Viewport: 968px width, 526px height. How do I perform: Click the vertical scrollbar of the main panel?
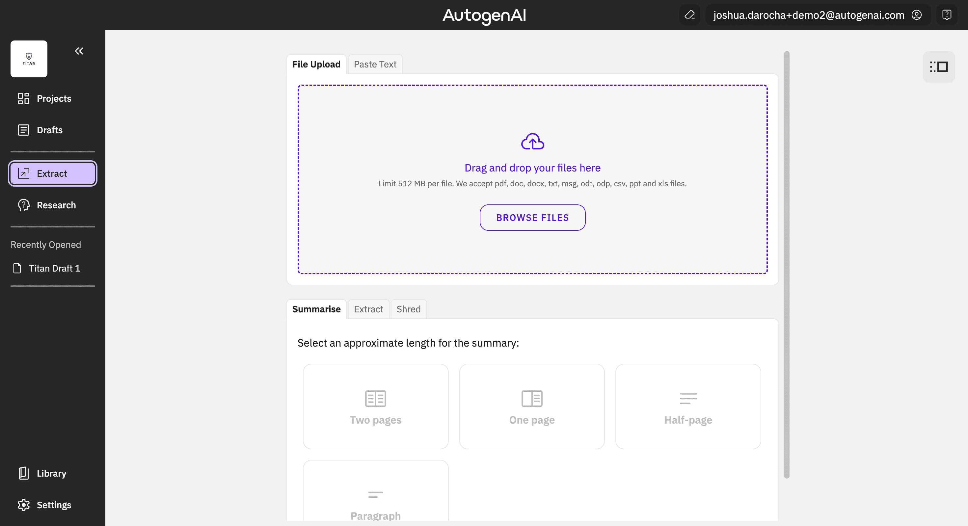pos(787,265)
